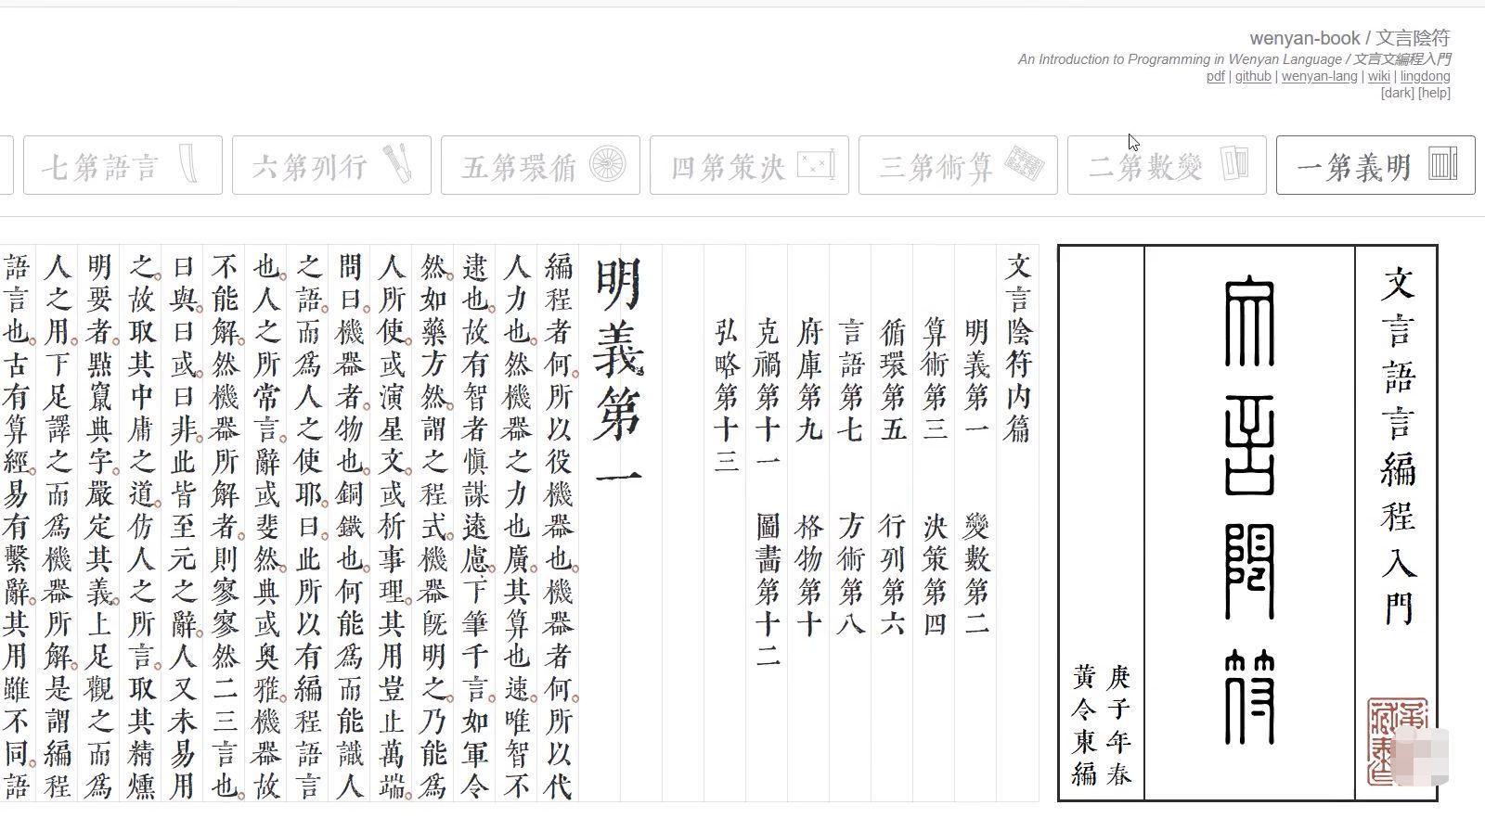This screenshot has height=818, width=1485.
Task: Click contents entry 決策第四
Action: pyautogui.click(x=935, y=575)
